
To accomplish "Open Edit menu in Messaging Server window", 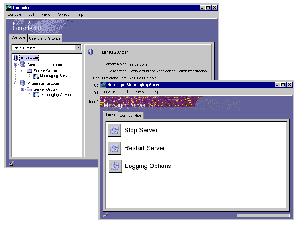I will [125, 91].
